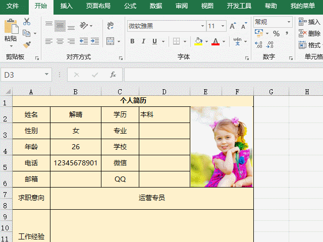Apply yellow fill color bucket

[198, 41]
